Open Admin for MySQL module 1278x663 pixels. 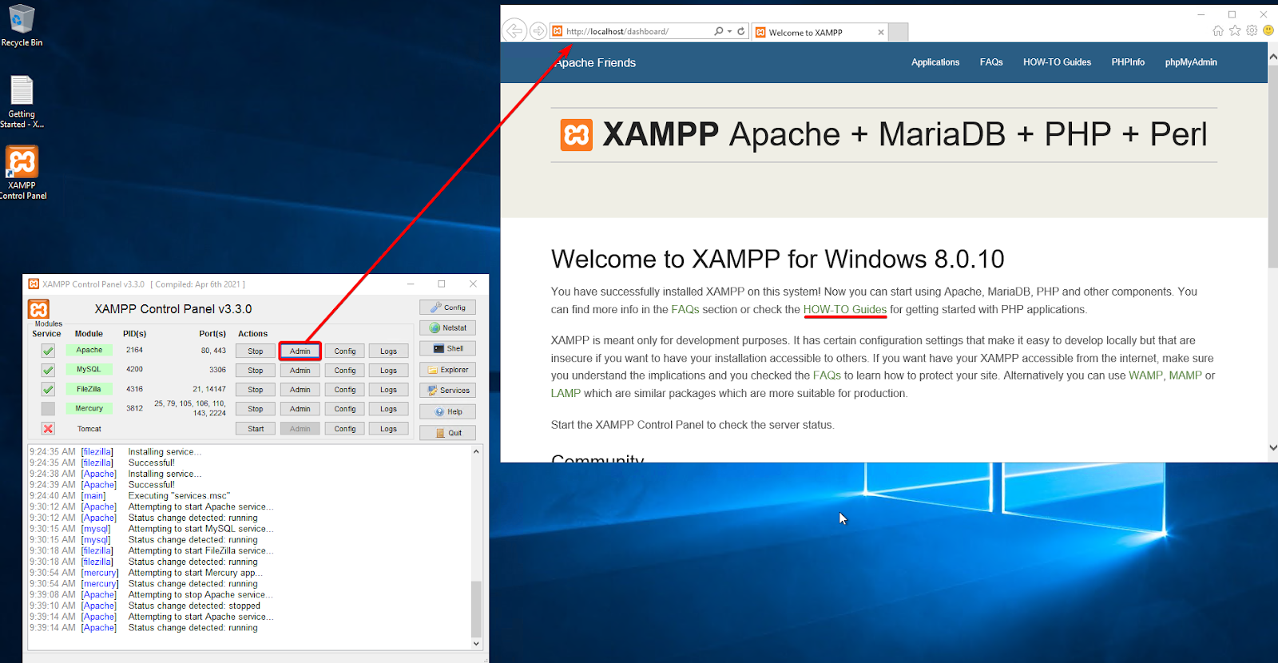coord(300,370)
